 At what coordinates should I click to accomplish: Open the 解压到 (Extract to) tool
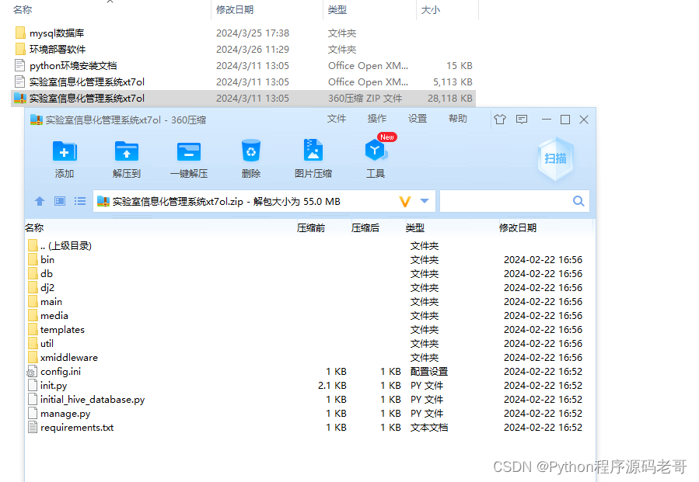pyautogui.click(x=126, y=154)
